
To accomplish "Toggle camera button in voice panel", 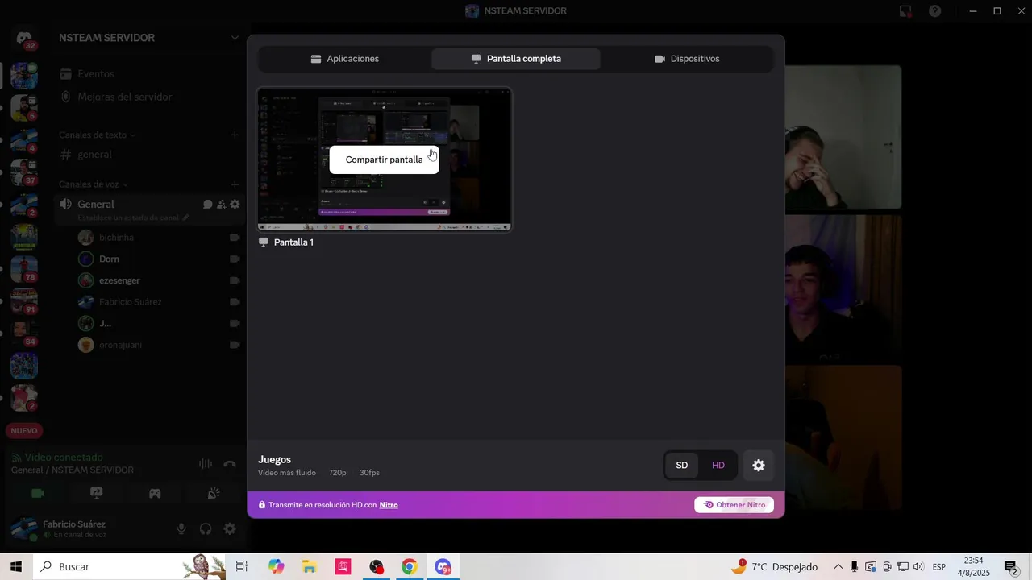I will [x=37, y=494].
